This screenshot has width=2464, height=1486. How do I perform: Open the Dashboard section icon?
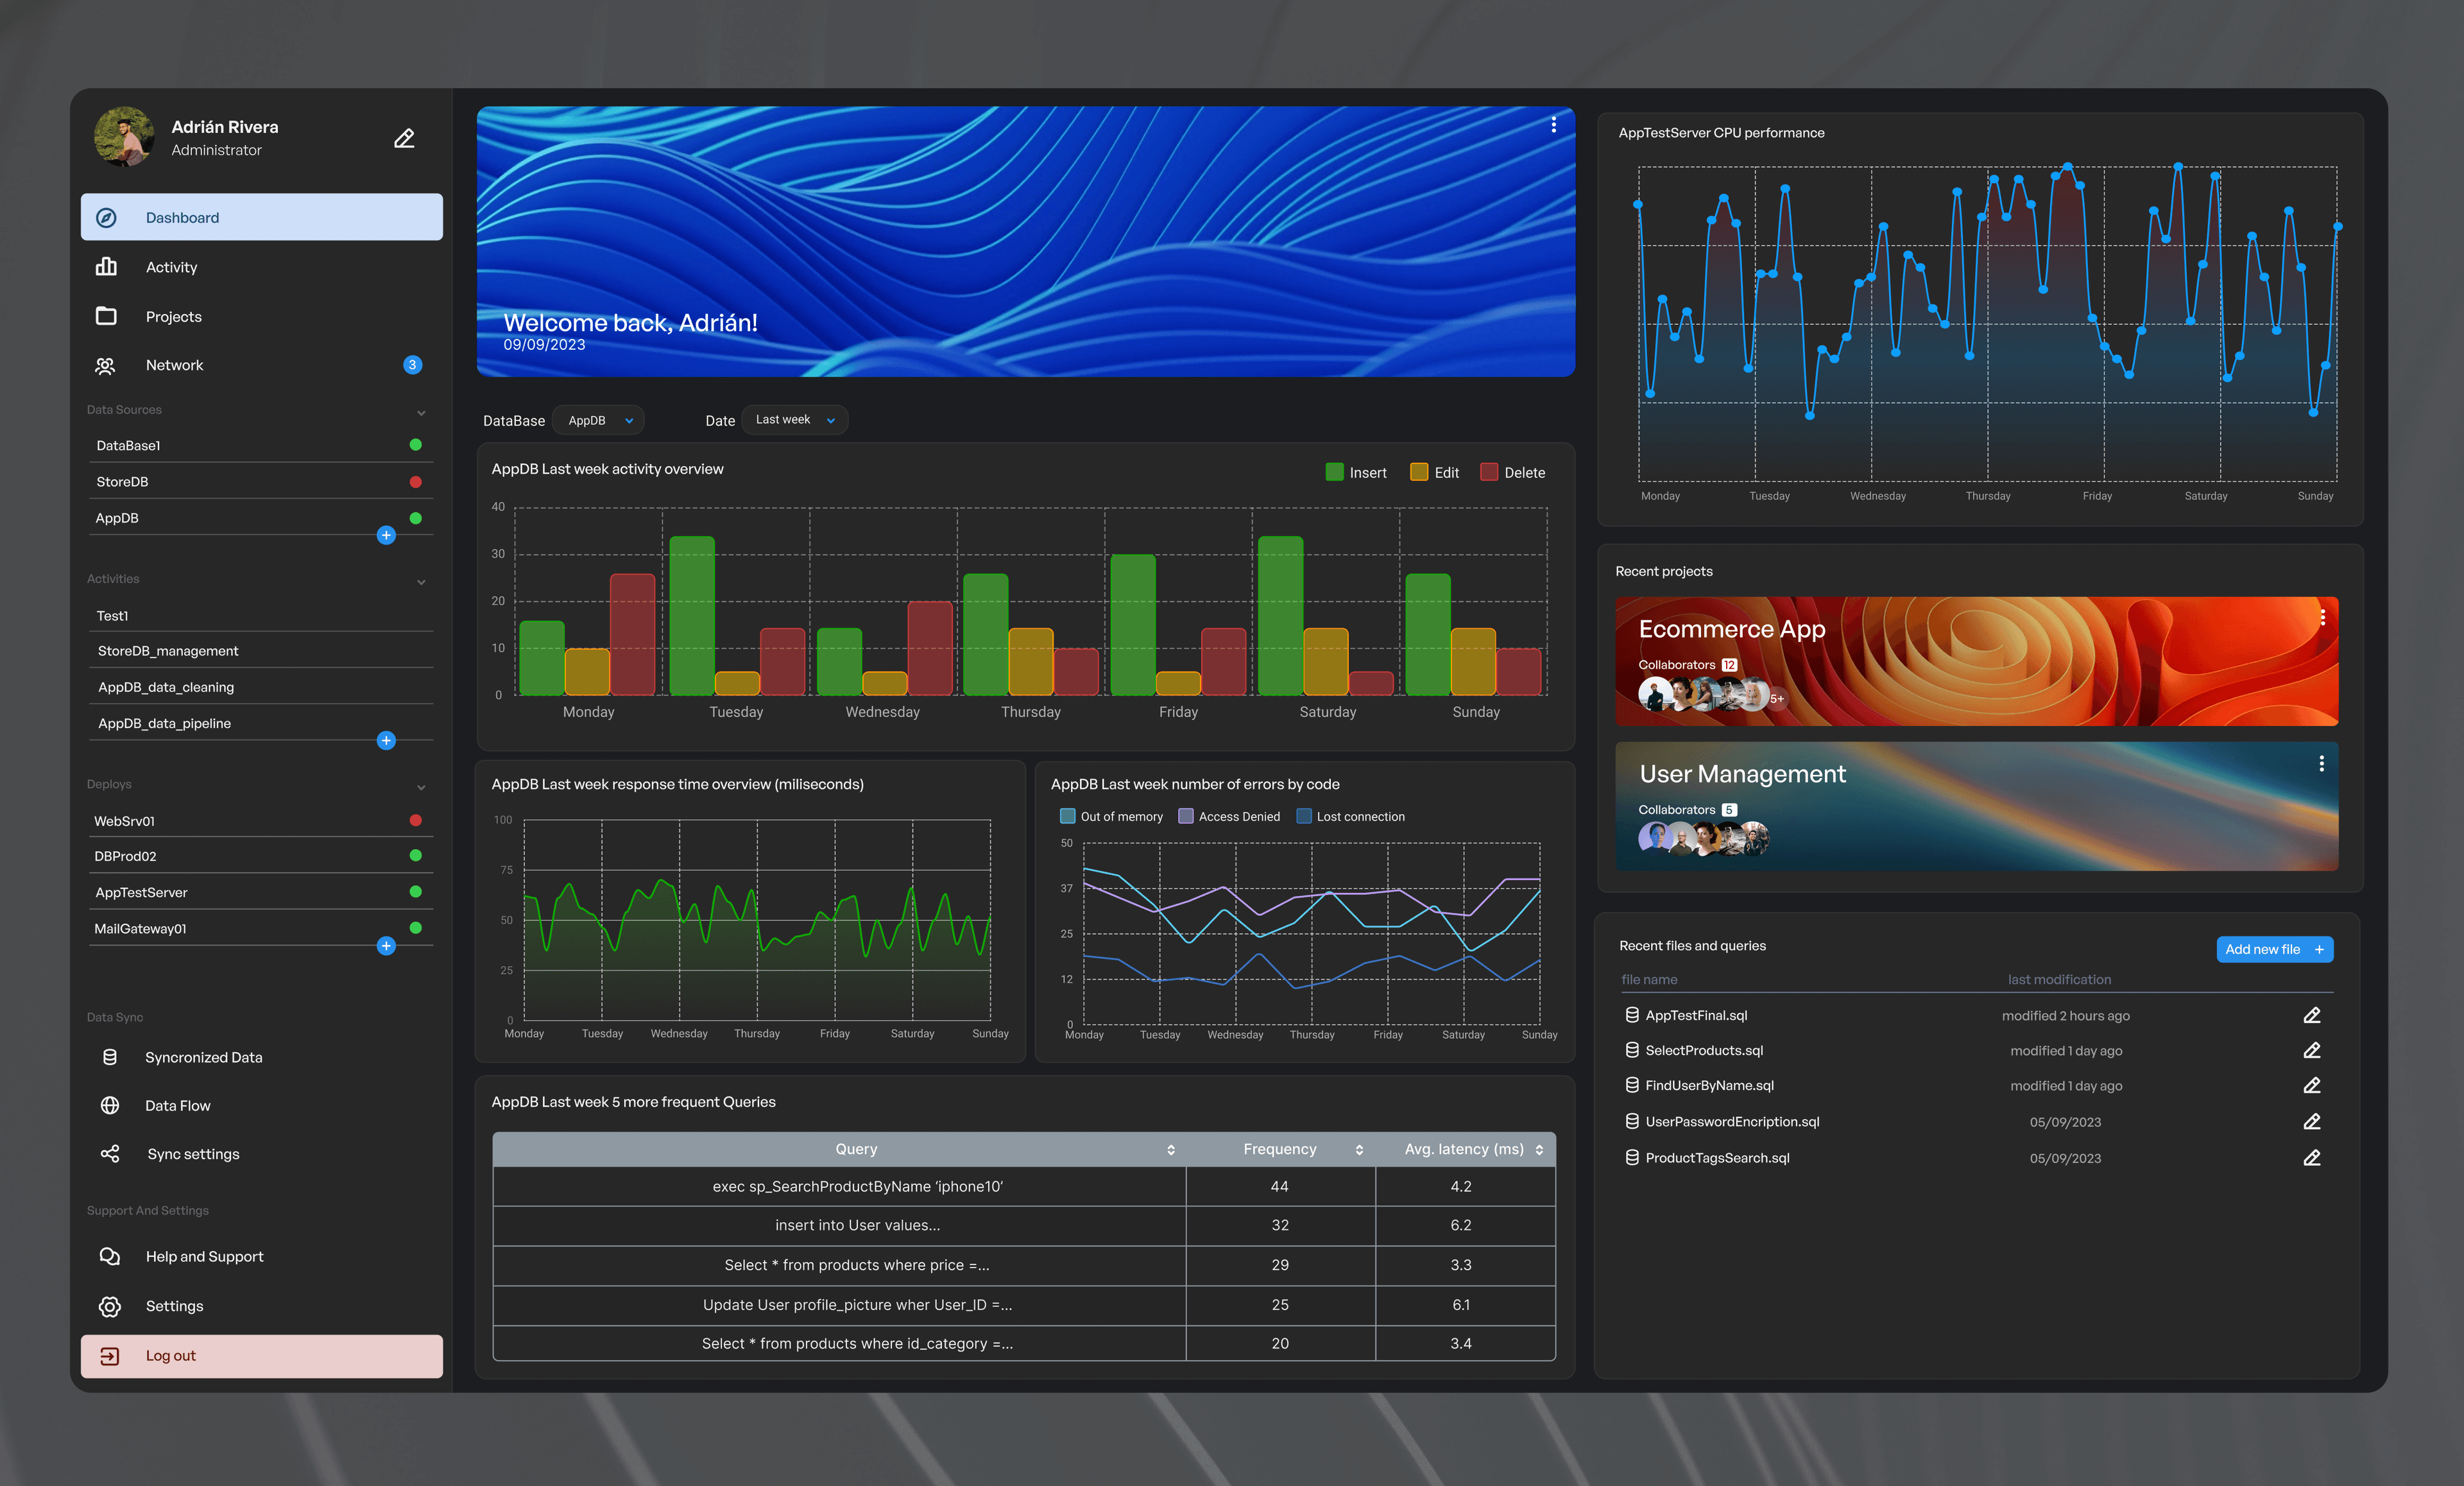coord(107,217)
